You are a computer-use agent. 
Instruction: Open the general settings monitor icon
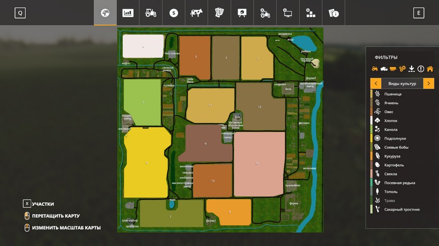[288, 13]
